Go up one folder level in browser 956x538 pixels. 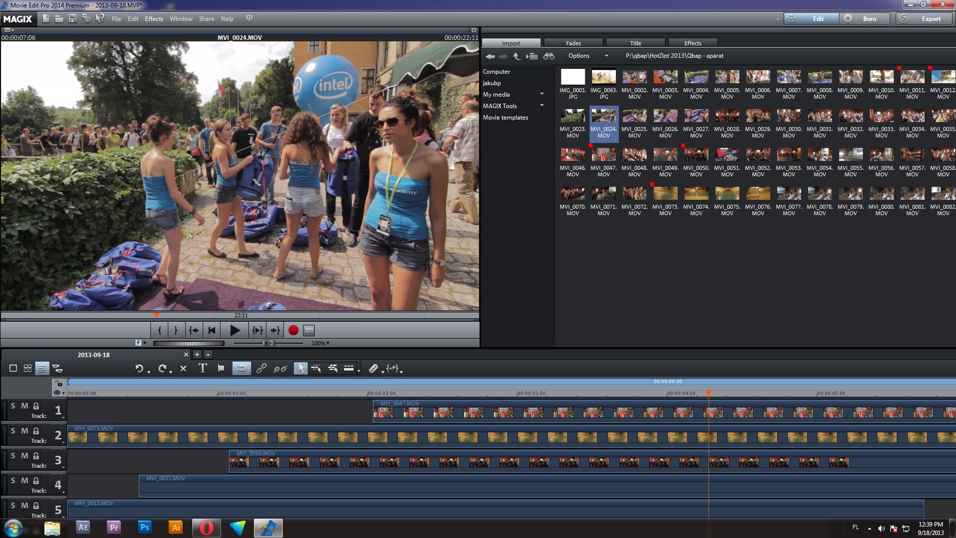point(517,56)
